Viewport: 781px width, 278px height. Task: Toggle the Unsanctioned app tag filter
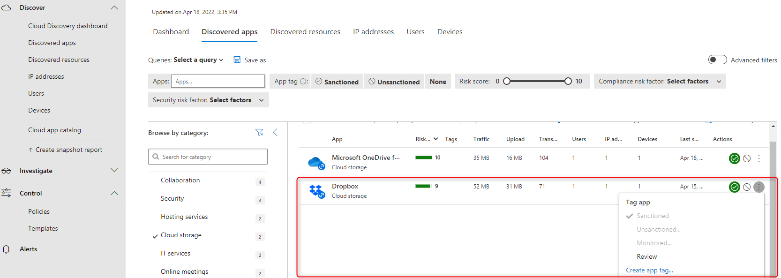pyautogui.click(x=394, y=82)
